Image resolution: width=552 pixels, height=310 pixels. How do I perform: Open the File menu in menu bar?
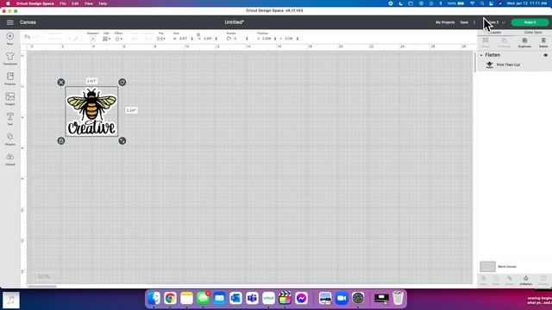pos(63,3)
